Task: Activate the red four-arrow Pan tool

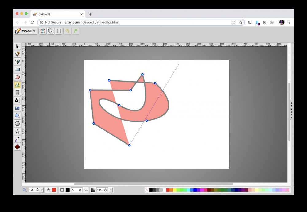Action: pos(17,147)
